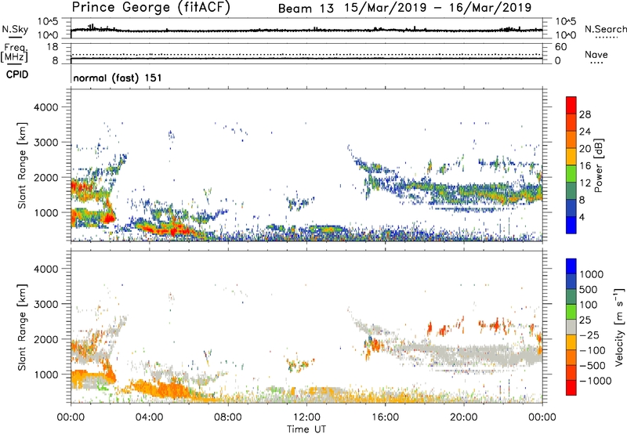Click the sky noise trace in N.Sky panel
Viewport: 627px width, 434px height.
tap(306, 30)
